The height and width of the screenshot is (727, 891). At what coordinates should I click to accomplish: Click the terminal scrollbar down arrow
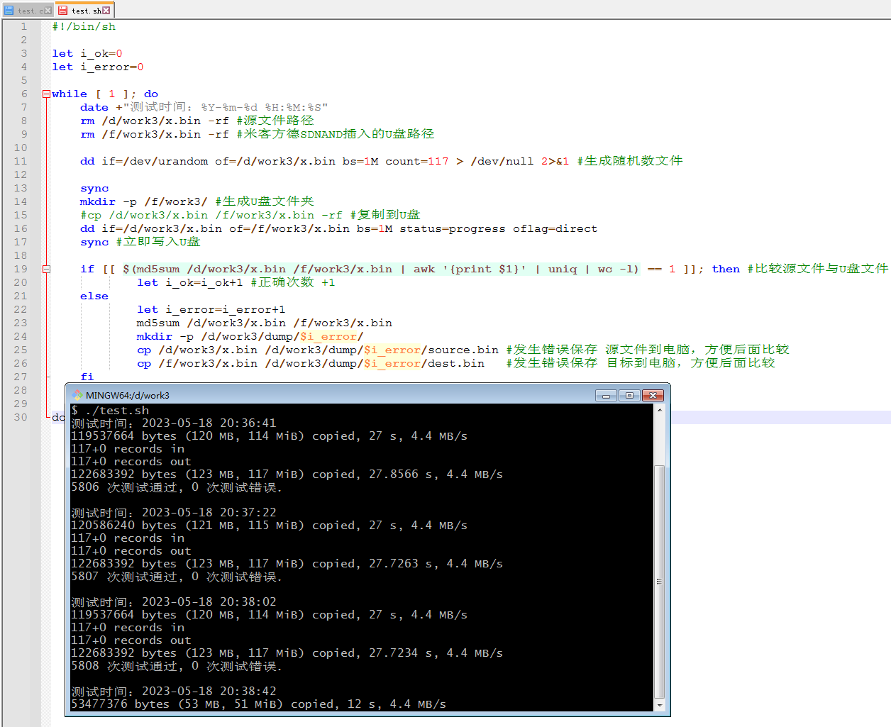(659, 705)
